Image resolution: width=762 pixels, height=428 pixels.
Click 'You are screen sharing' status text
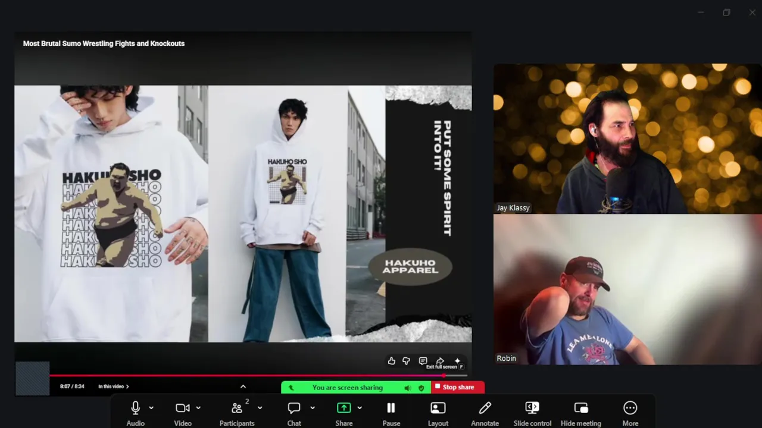[348, 388]
